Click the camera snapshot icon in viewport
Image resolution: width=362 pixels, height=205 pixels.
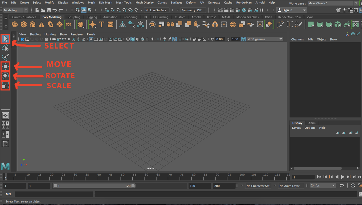pyautogui.click(x=46, y=39)
